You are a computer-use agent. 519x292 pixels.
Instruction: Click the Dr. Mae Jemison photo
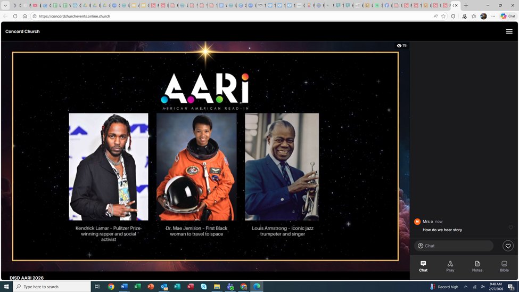[x=196, y=167]
